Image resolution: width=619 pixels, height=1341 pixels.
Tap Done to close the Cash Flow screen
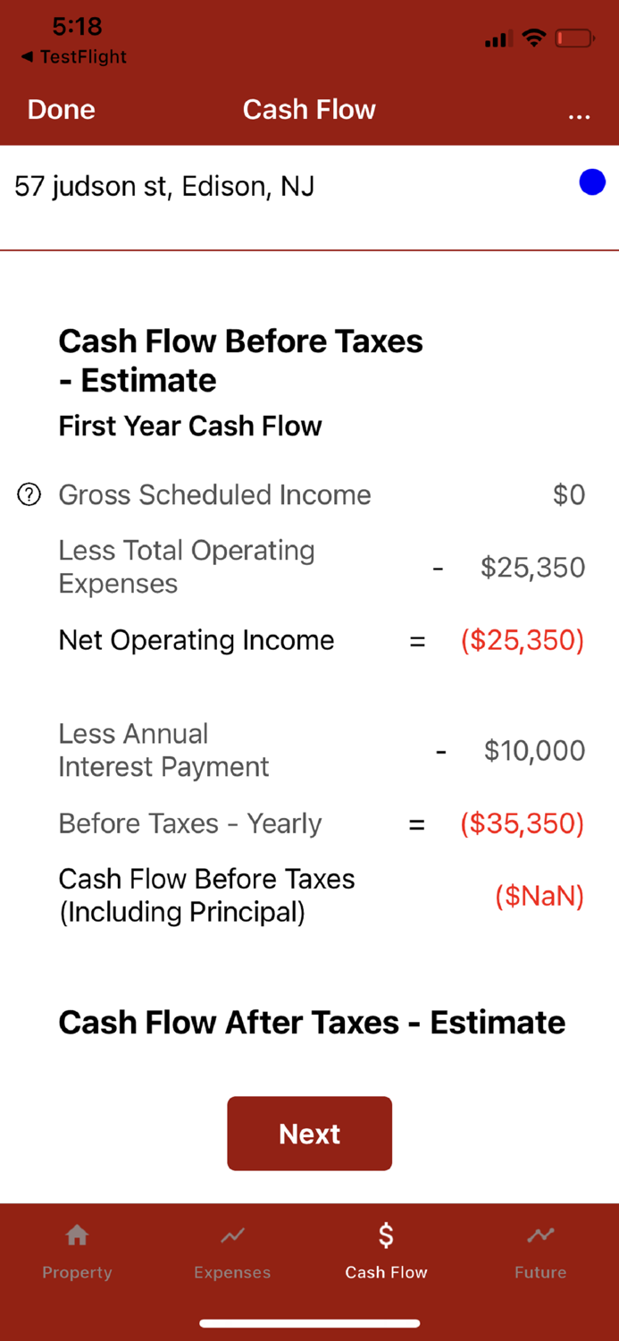click(x=60, y=109)
